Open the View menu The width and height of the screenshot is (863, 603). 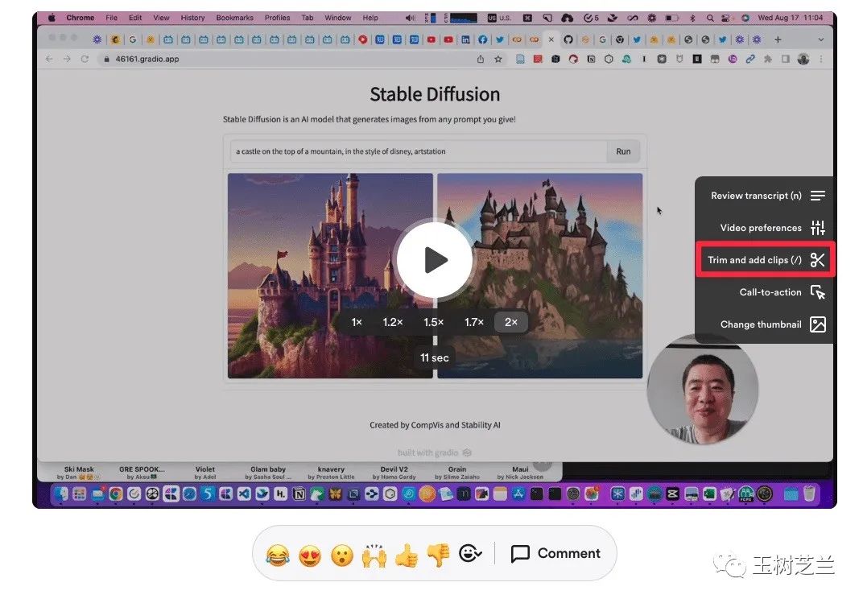(x=161, y=18)
